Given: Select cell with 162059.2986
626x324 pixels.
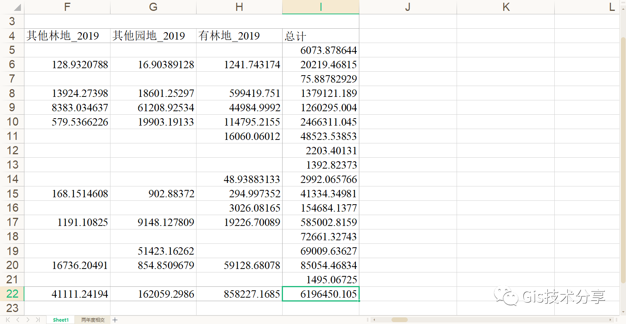Looking at the screenshot, I should point(153,294).
